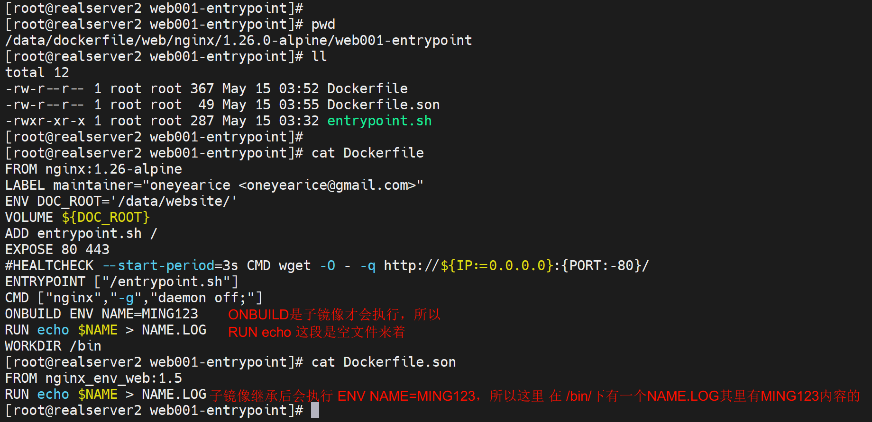Image resolution: width=872 pixels, height=422 pixels.
Task: Click the commented #HEALTHCHECK keyword
Action: tap(49, 265)
